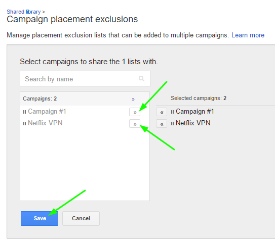
Task: Select Campaign #1 in the available campaigns list
Action: (47, 112)
